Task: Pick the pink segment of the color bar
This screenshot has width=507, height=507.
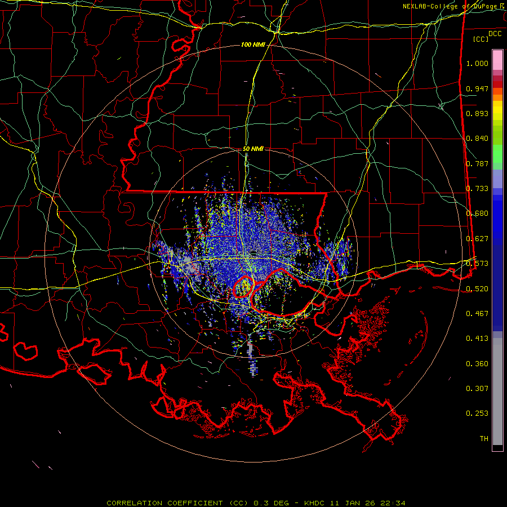Action: [497, 60]
